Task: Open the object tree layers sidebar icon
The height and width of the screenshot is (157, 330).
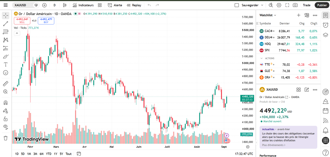Action: point(325,34)
